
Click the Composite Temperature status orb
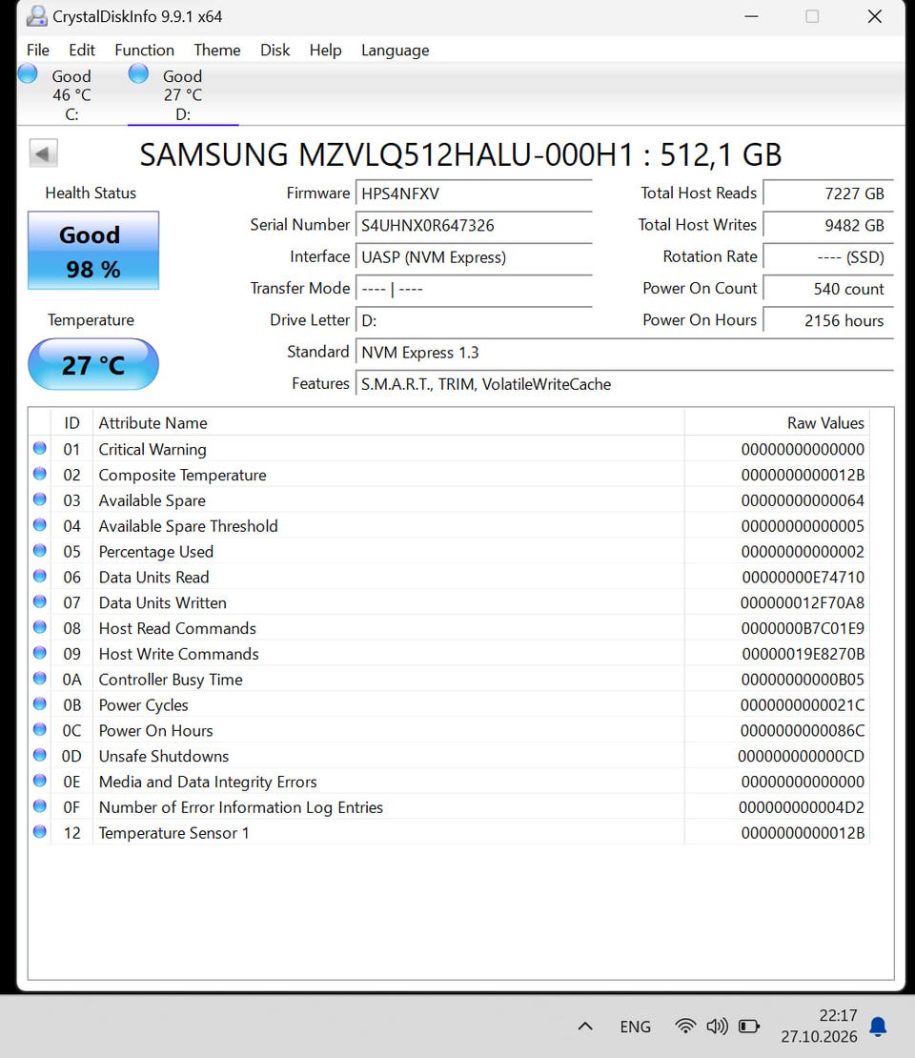[x=40, y=474]
